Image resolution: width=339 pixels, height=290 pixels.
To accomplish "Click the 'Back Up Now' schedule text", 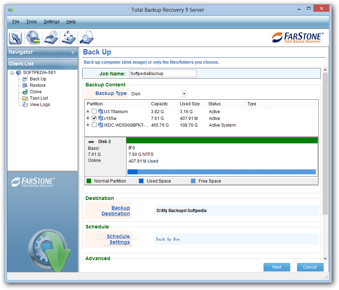I will [168, 239].
